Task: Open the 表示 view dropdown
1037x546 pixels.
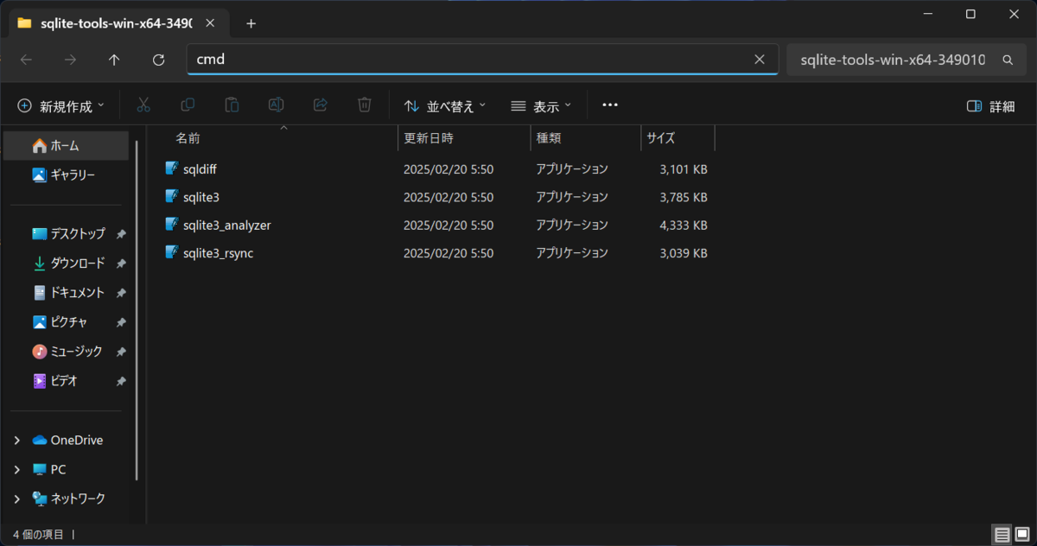Action: coord(541,106)
